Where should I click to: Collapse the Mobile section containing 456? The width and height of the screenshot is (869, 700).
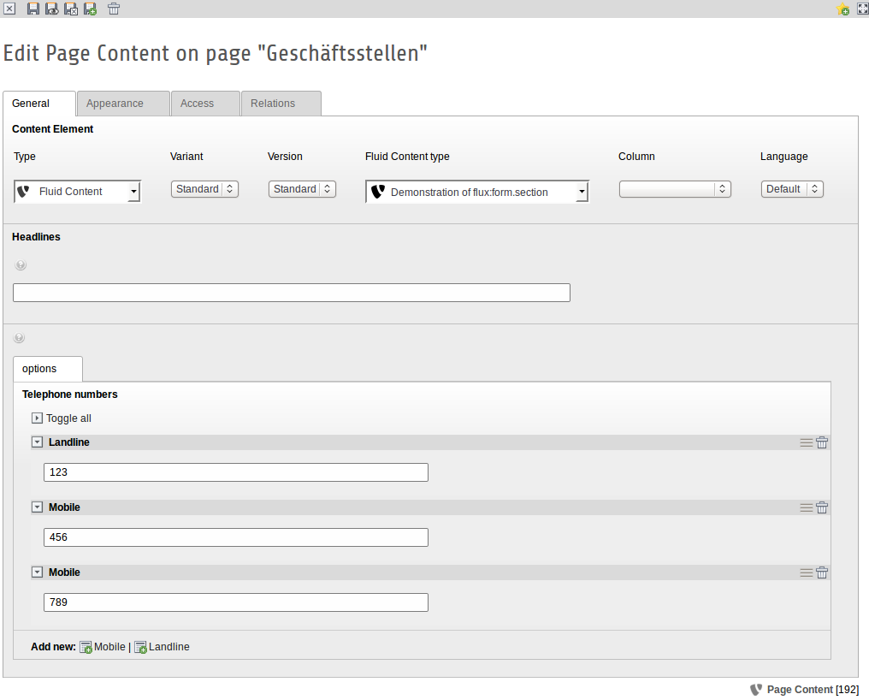[37, 507]
